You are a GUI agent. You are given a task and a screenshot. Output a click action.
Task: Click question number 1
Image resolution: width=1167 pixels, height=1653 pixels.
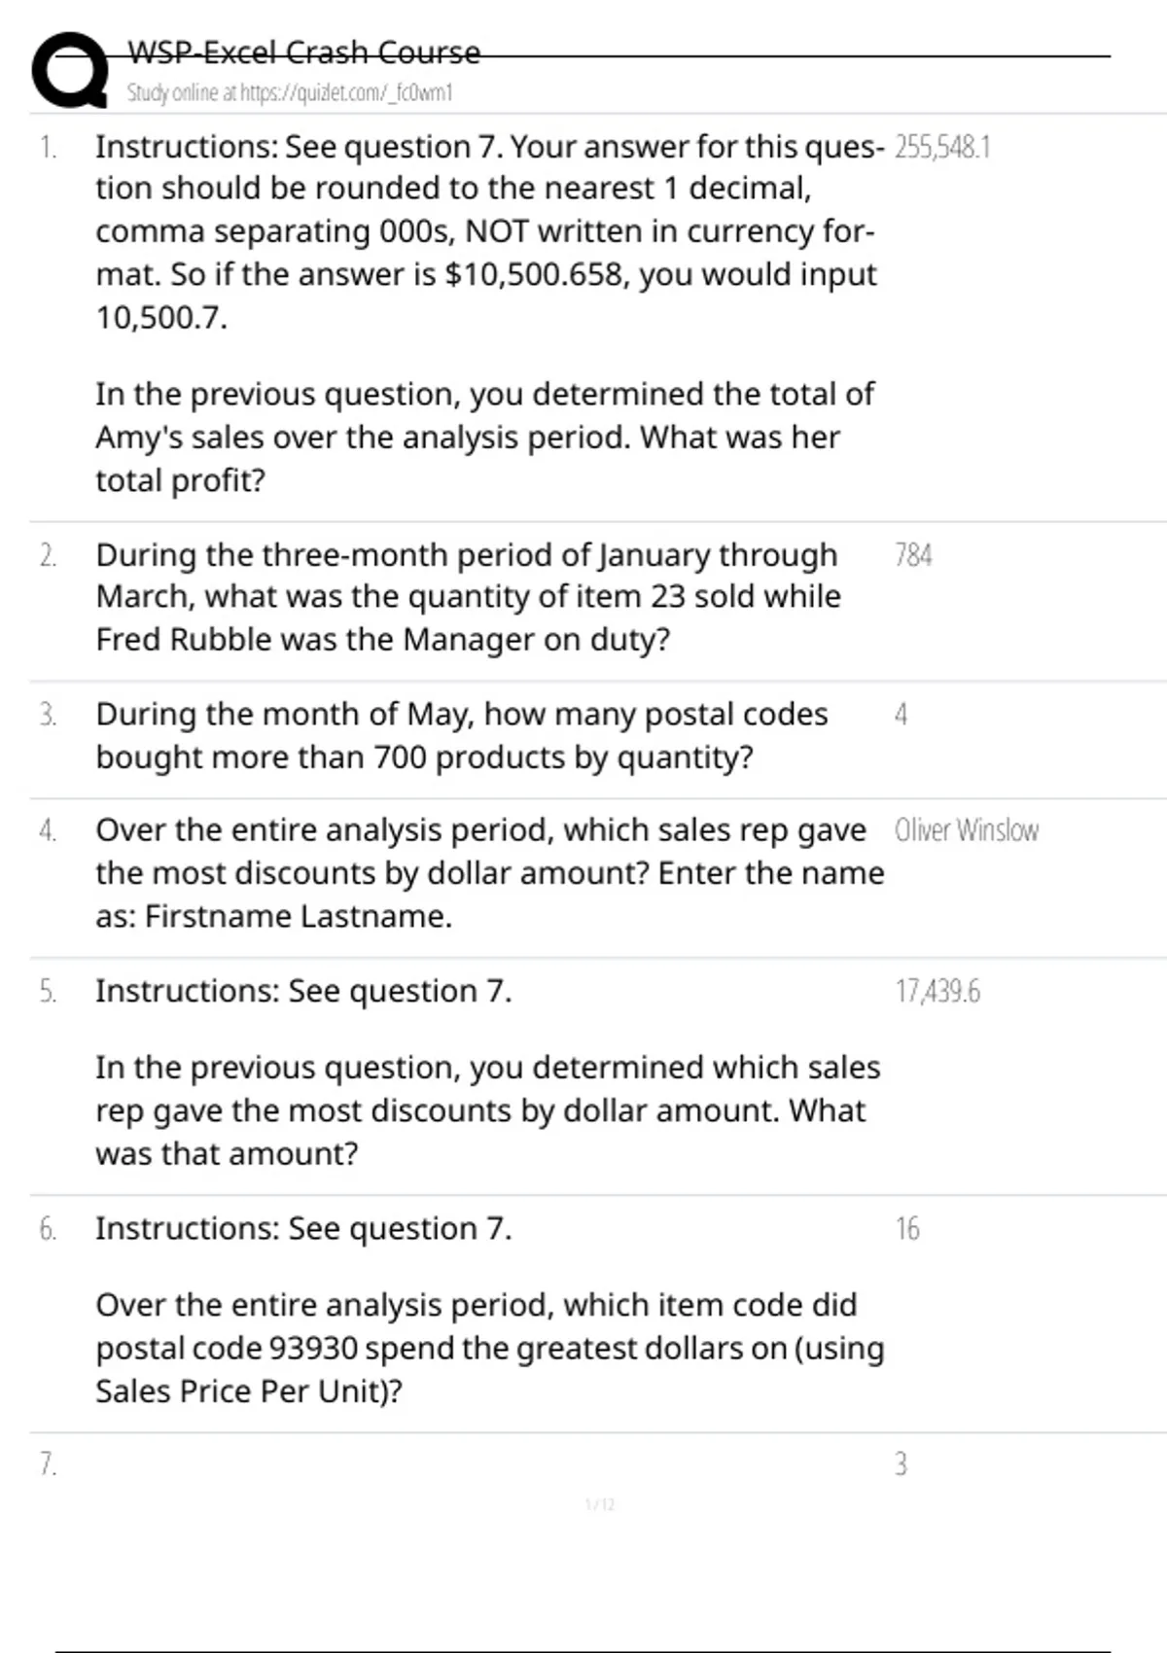[x=48, y=148]
